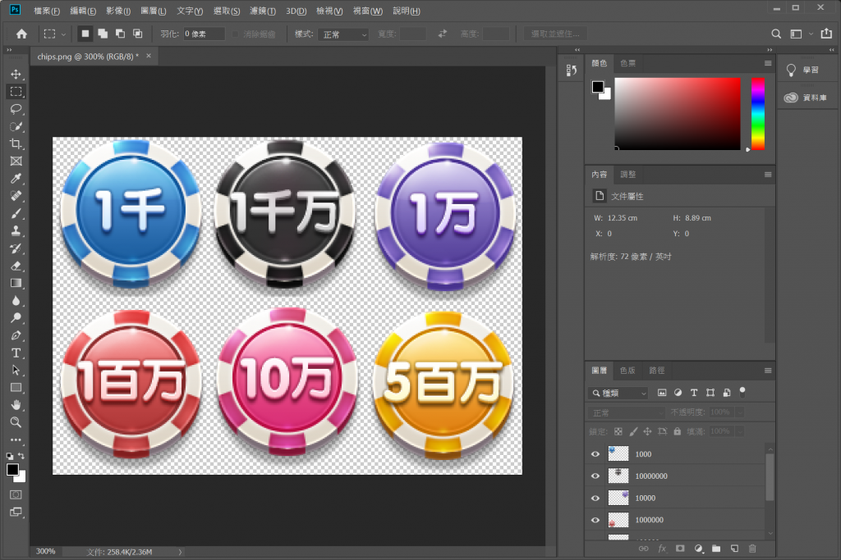Select the Gradient tool
Screen dimensions: 841x560
pos(16,283)
